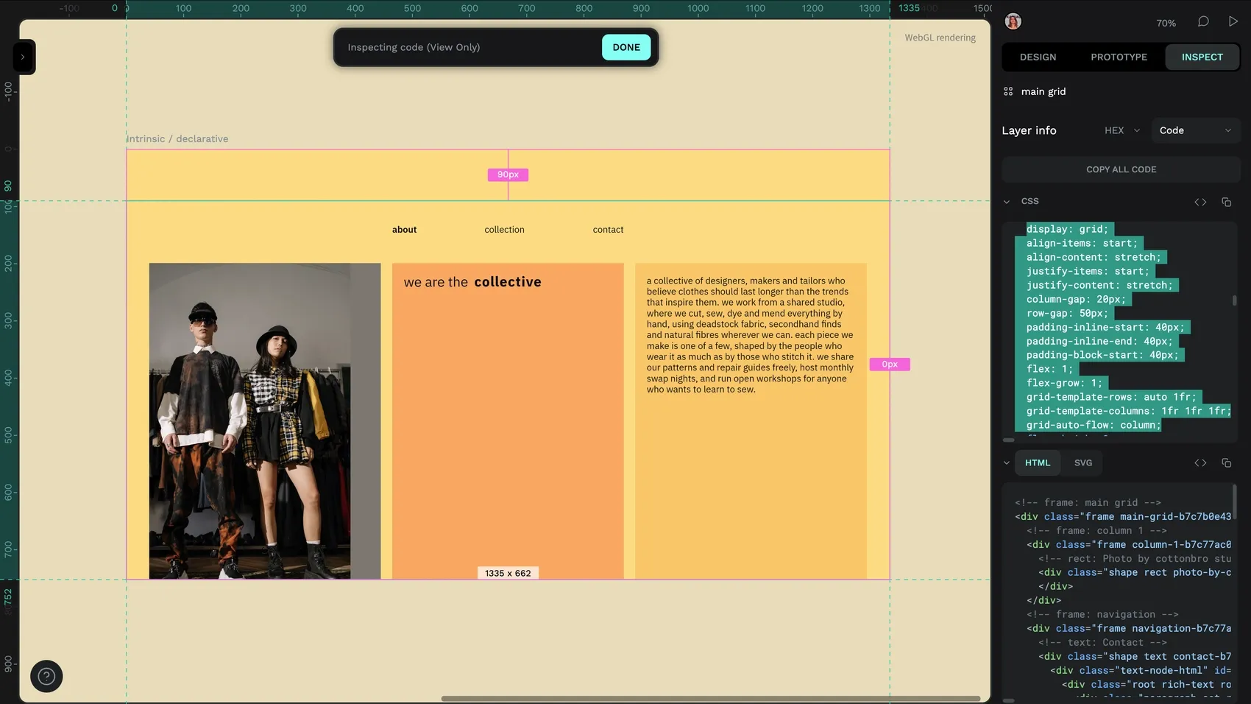Toggle HTML code view brackets icon
1251x704 pixels.
coord(1200,463)
